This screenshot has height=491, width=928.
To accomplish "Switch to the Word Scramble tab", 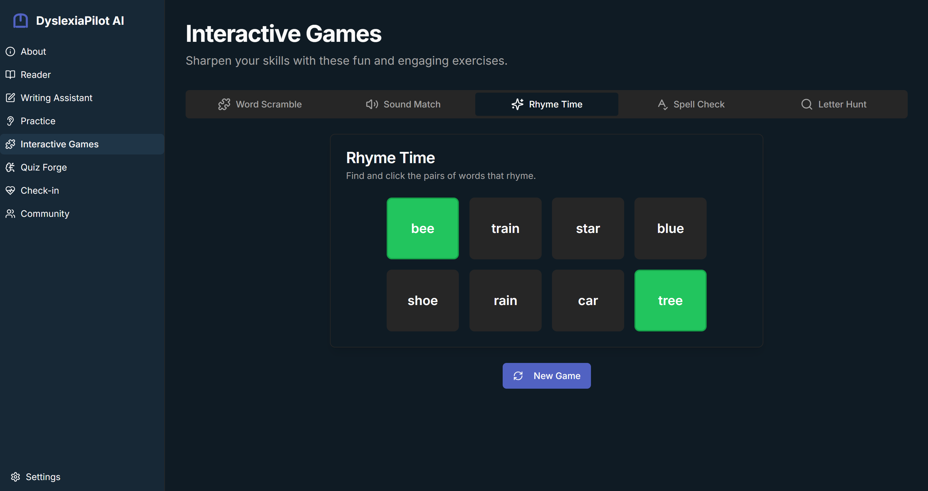I will pyautogui.click(x=260, y=104).
